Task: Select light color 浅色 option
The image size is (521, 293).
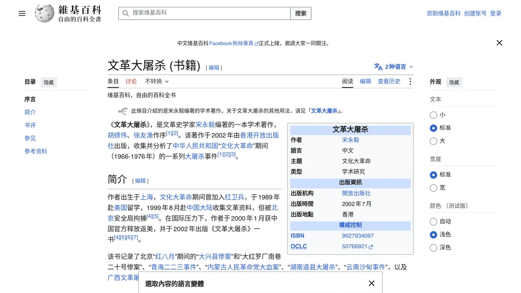Action: pyautogui.click(x=433, y=235)
